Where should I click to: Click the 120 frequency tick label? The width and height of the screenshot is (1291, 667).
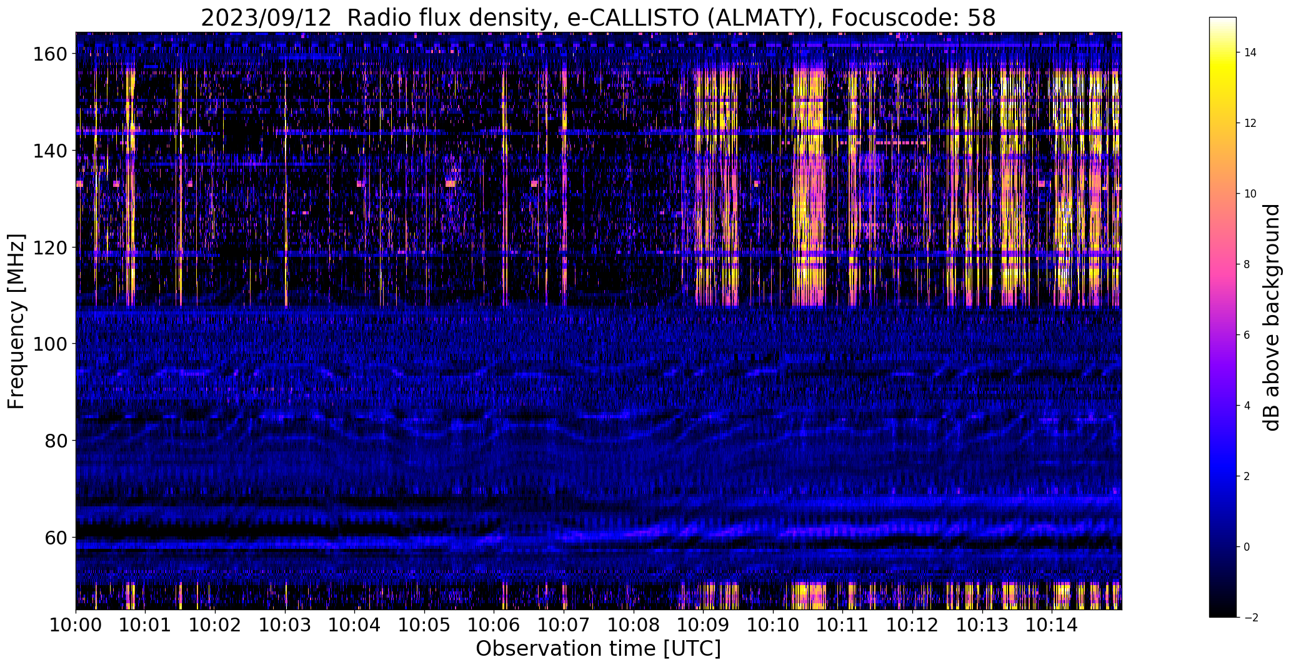[x=49, y=248]
